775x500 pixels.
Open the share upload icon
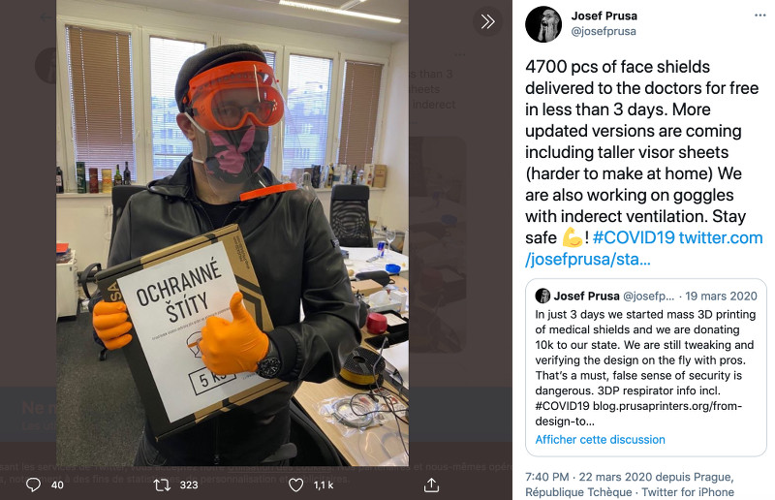click(x=431, y=484)
